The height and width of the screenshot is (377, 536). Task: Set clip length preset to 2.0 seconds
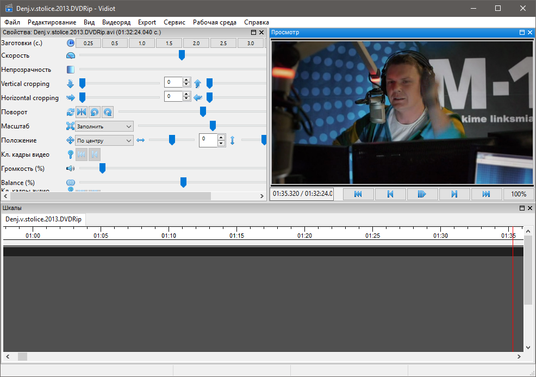(196, 44)
